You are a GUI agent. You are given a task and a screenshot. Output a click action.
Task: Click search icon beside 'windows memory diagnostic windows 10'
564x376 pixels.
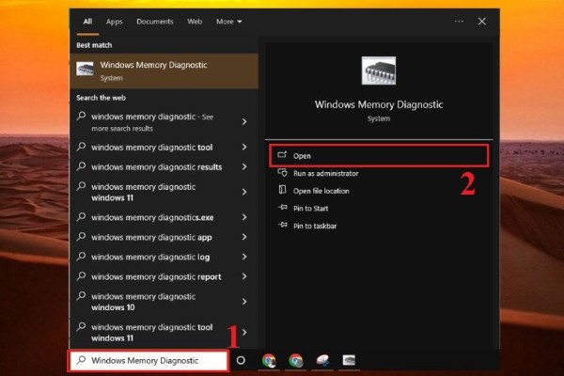coord(81,296)
